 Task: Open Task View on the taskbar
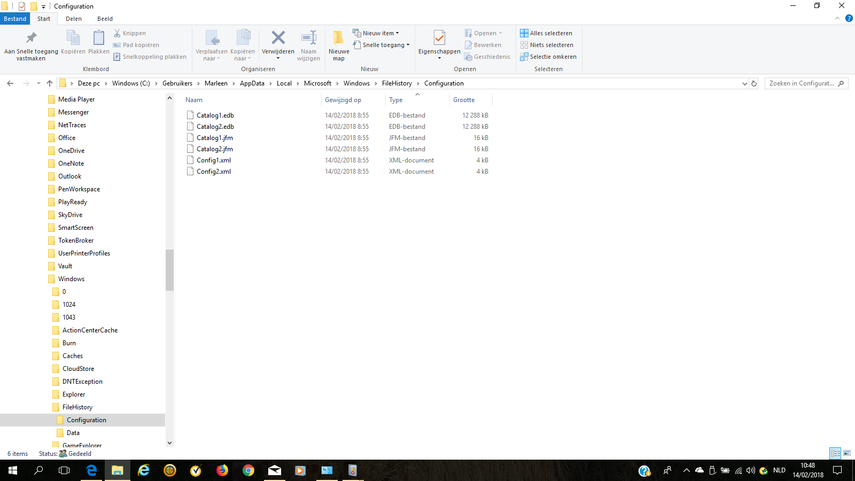point(64,470)
